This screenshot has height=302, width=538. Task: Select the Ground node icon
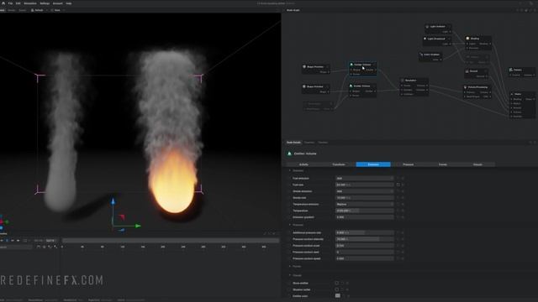pyautogui.click(x=467, y=71)
